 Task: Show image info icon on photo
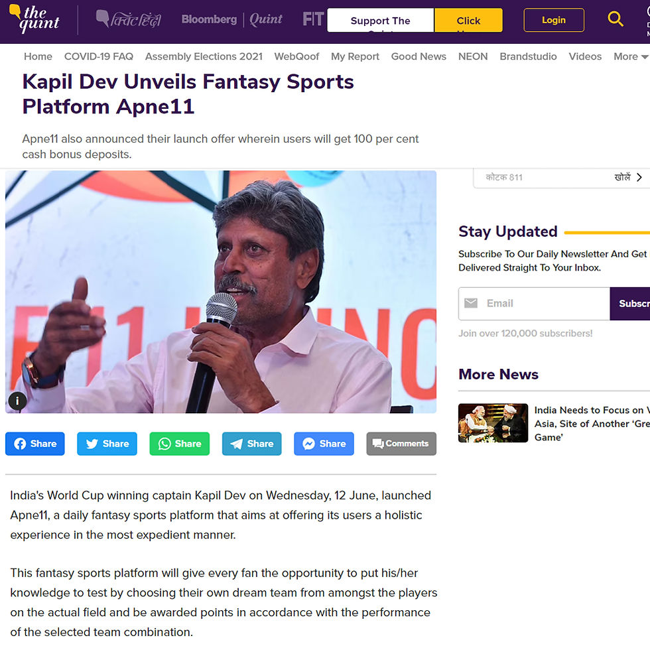pyautogui.click(x=17, y=401)
